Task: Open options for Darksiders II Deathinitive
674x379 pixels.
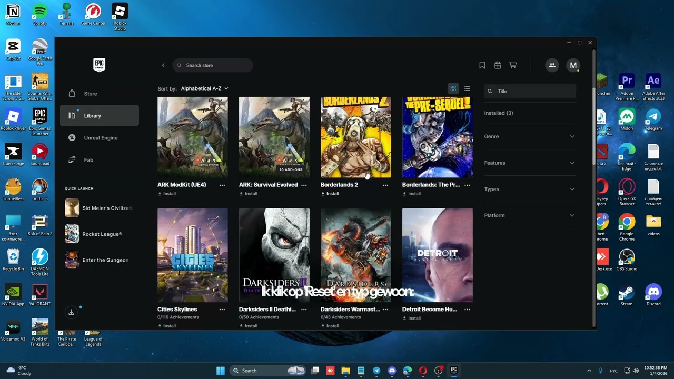Action: (304, 310)
